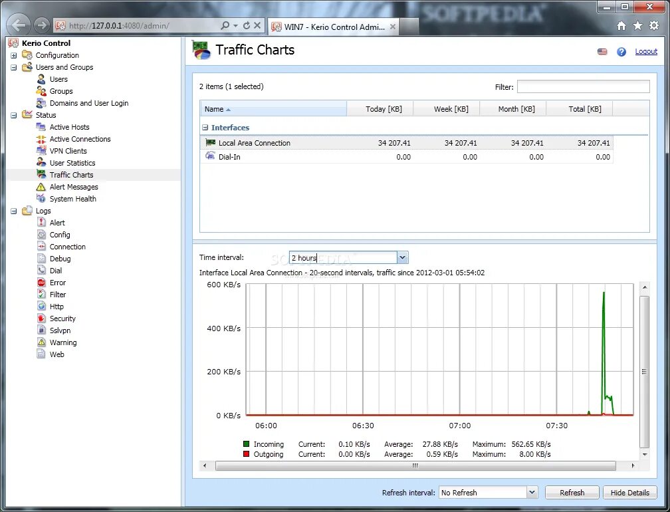This screenshot has height=512, width=670.
Task: Collapse the Users and Groups node
Action: point(14,68)
